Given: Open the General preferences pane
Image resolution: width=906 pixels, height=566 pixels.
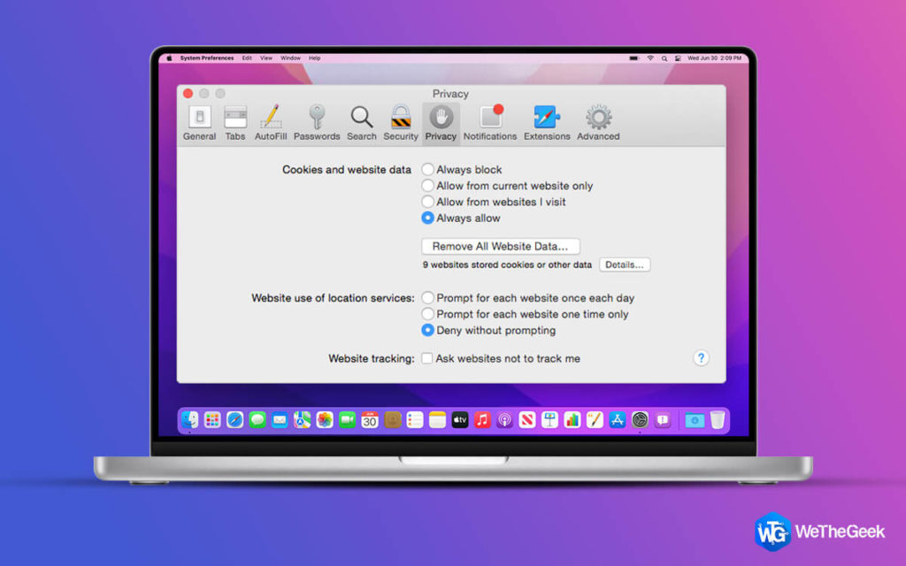Looking at the screenshot, I should tap(199, 123).
